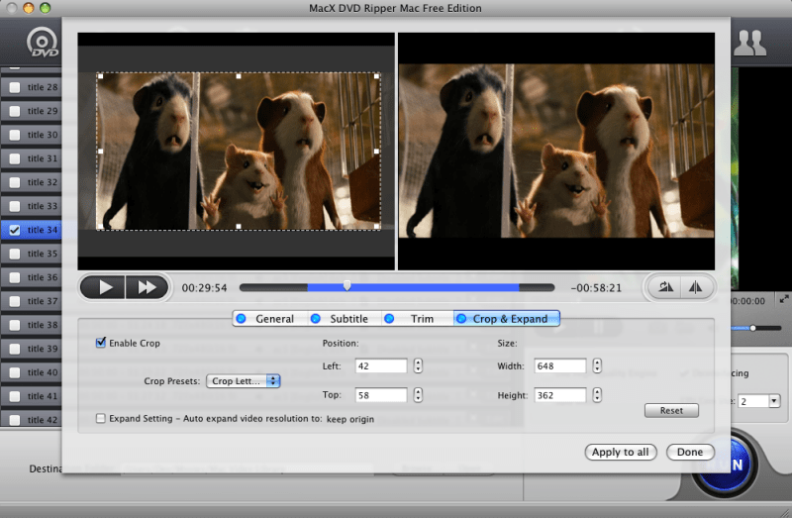Check the title 36 checkbox
Viewport: 792px width, 518px height.
pyautogui.click(x=15, y=277)
